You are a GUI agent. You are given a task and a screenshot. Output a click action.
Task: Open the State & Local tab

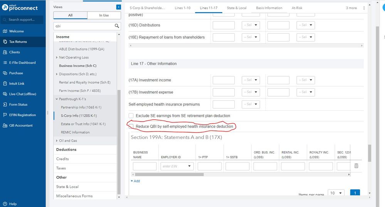(x=237, y=8)
